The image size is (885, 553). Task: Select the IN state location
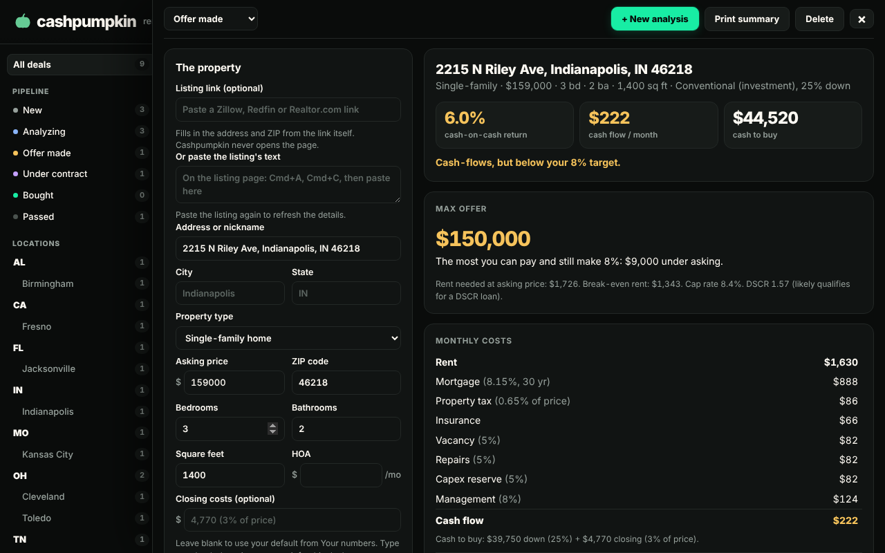click(x=79, y=390)
